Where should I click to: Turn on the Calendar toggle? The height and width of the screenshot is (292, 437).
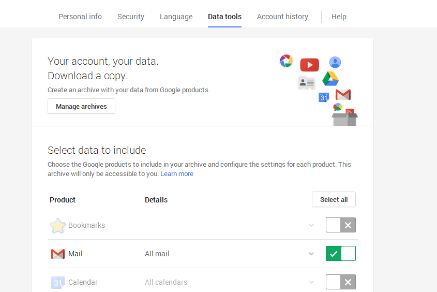point(341,282)
